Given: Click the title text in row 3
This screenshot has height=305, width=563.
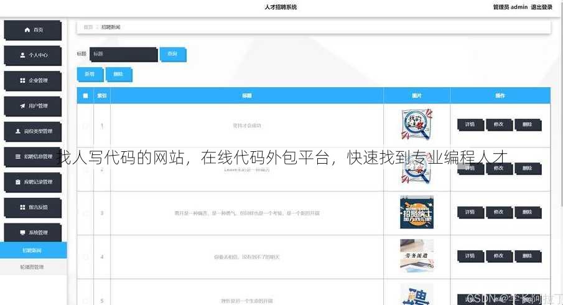Looking at the screenshot, I should click(247, 213).
